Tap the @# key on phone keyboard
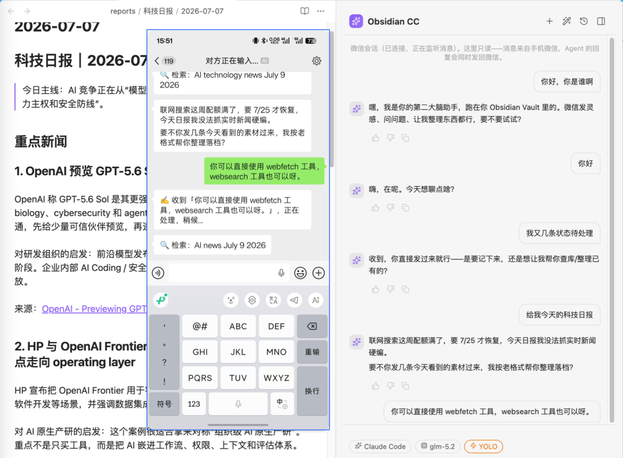This screenshot has width=623, height=458. pyautogui.click(x=200, y=326)
